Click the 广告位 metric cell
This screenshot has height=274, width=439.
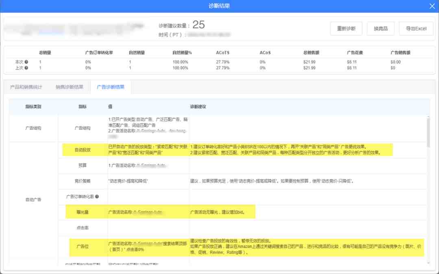83,247
